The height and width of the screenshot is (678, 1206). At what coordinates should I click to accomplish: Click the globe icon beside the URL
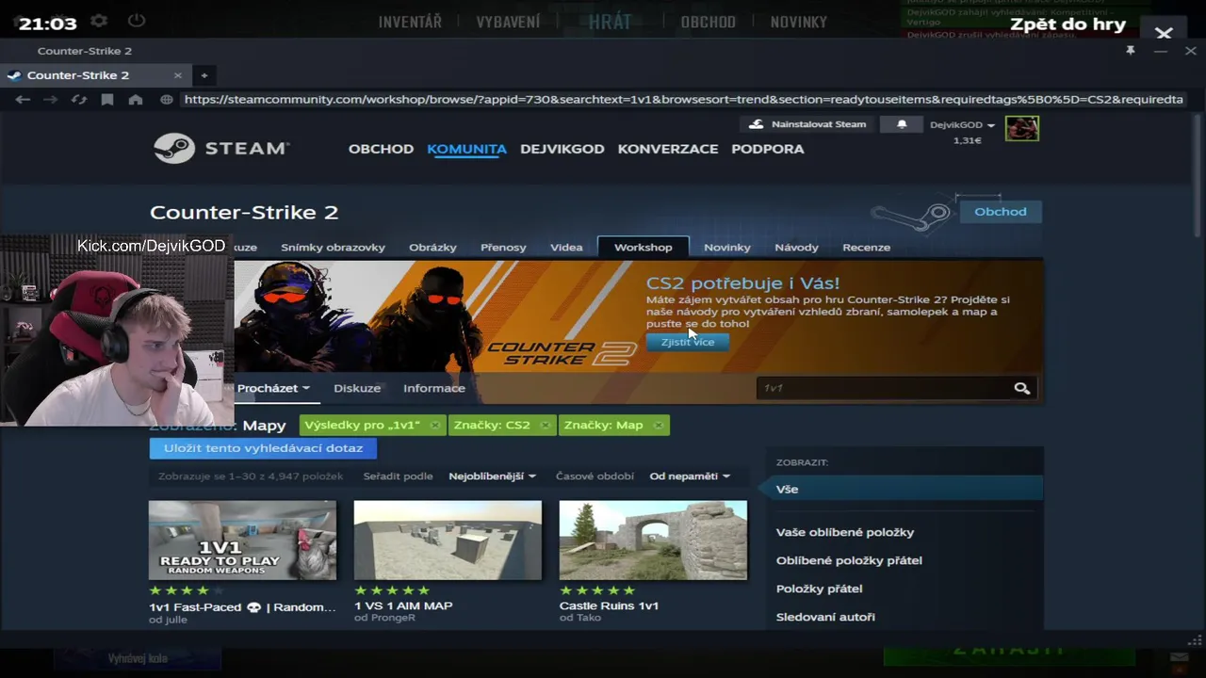point(167,99)
